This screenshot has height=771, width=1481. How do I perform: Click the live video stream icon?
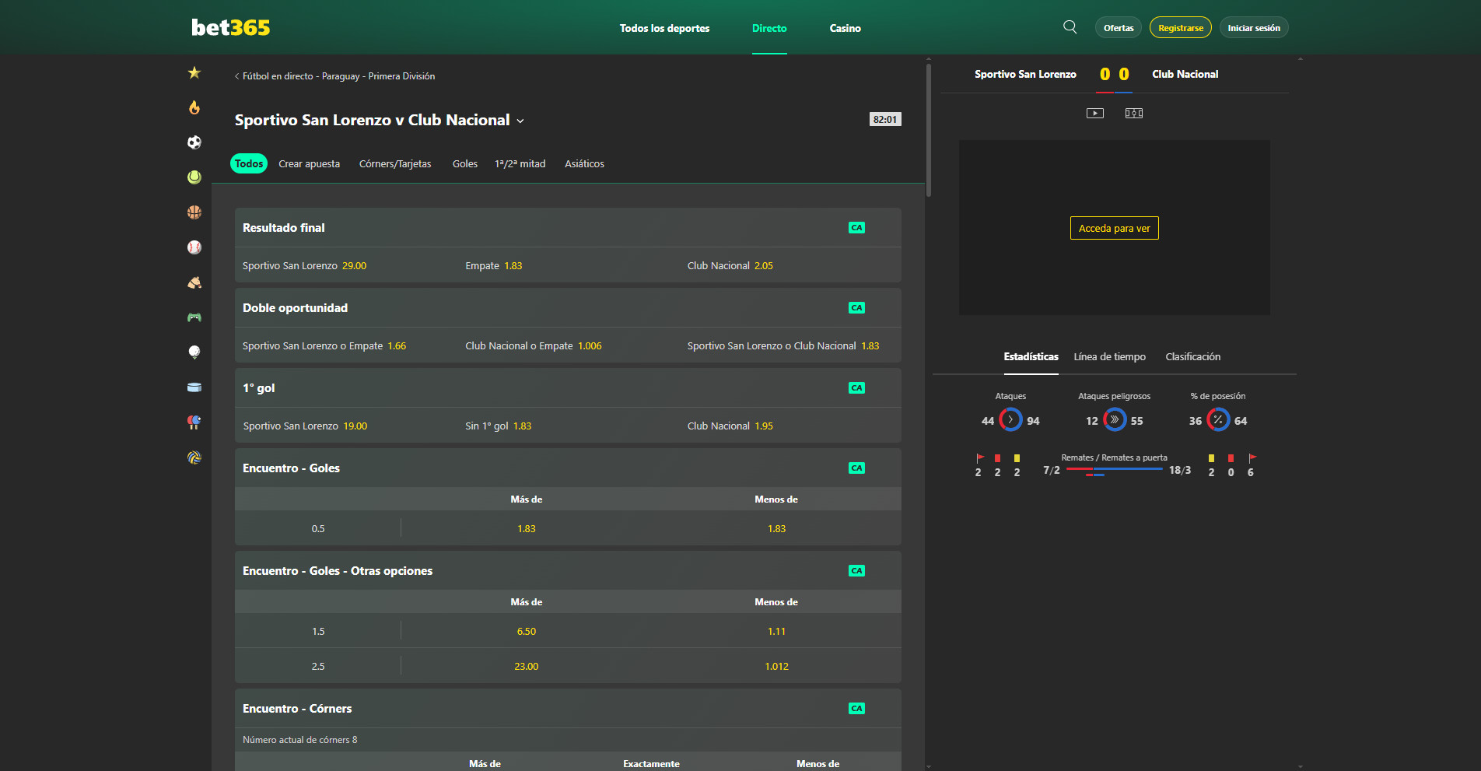pos(1095,114)
